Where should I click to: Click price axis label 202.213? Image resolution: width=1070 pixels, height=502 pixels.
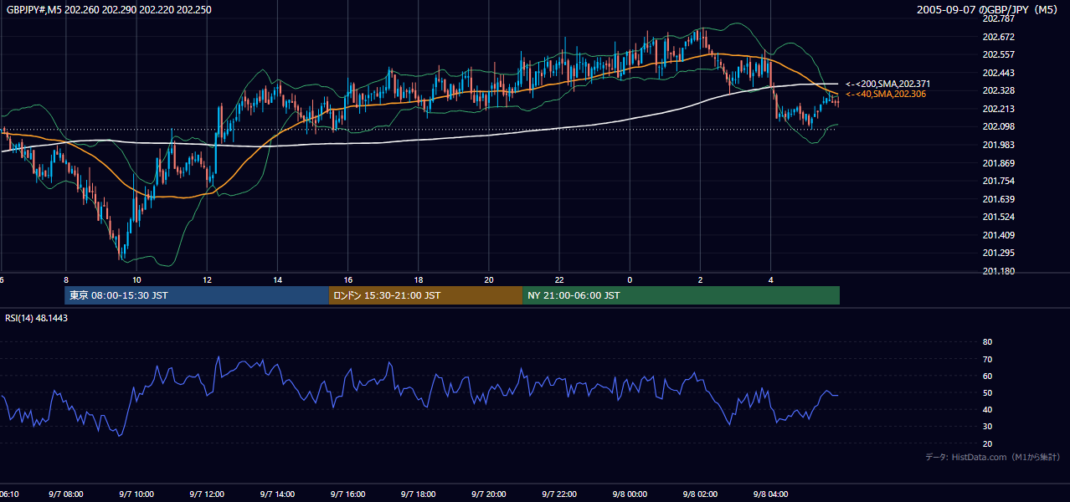click(x=998, y=109)
